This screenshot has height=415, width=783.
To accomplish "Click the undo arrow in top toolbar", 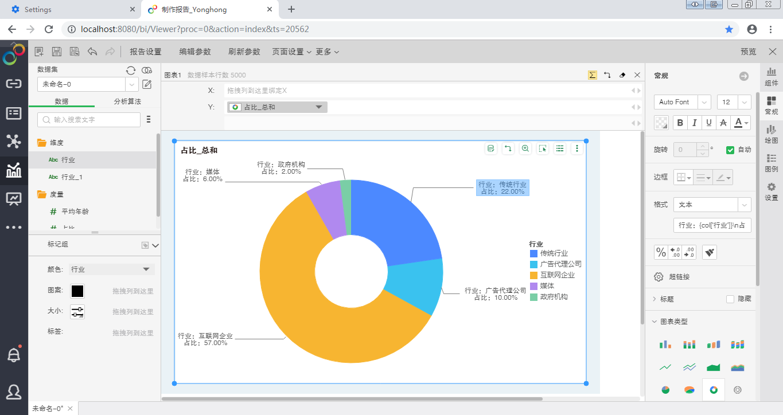I will point(92,52).
